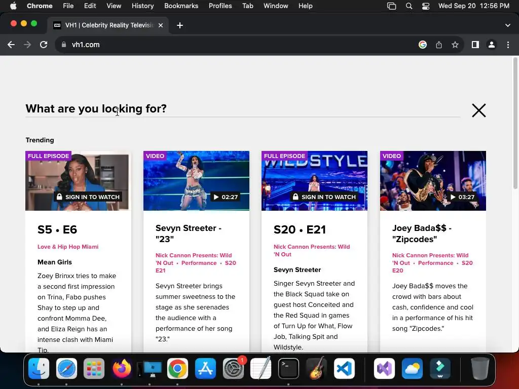The image size is (519, 389).
Task: Close the search overlay with the X icon
Action: (x=478, y=110)
